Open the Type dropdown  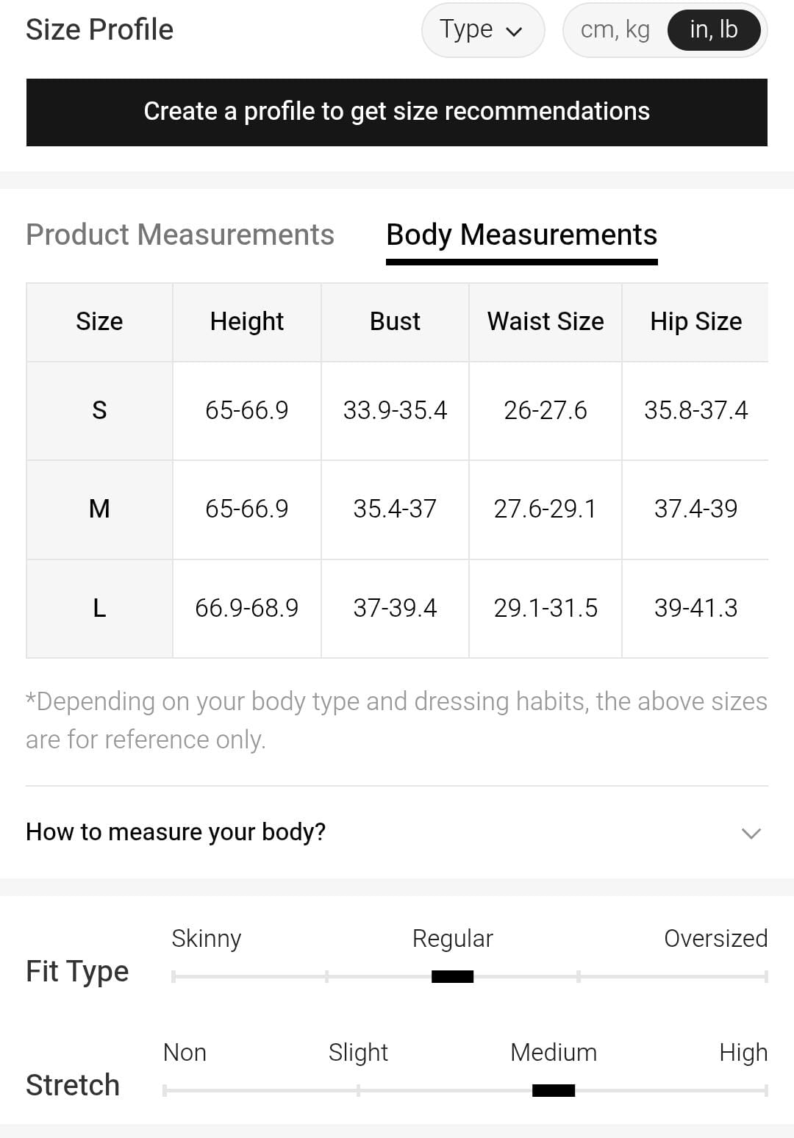[482, 30]
